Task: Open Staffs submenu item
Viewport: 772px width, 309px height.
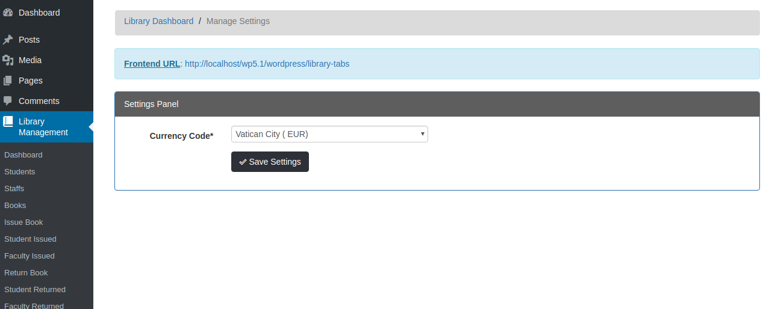Action: [14, 189]
